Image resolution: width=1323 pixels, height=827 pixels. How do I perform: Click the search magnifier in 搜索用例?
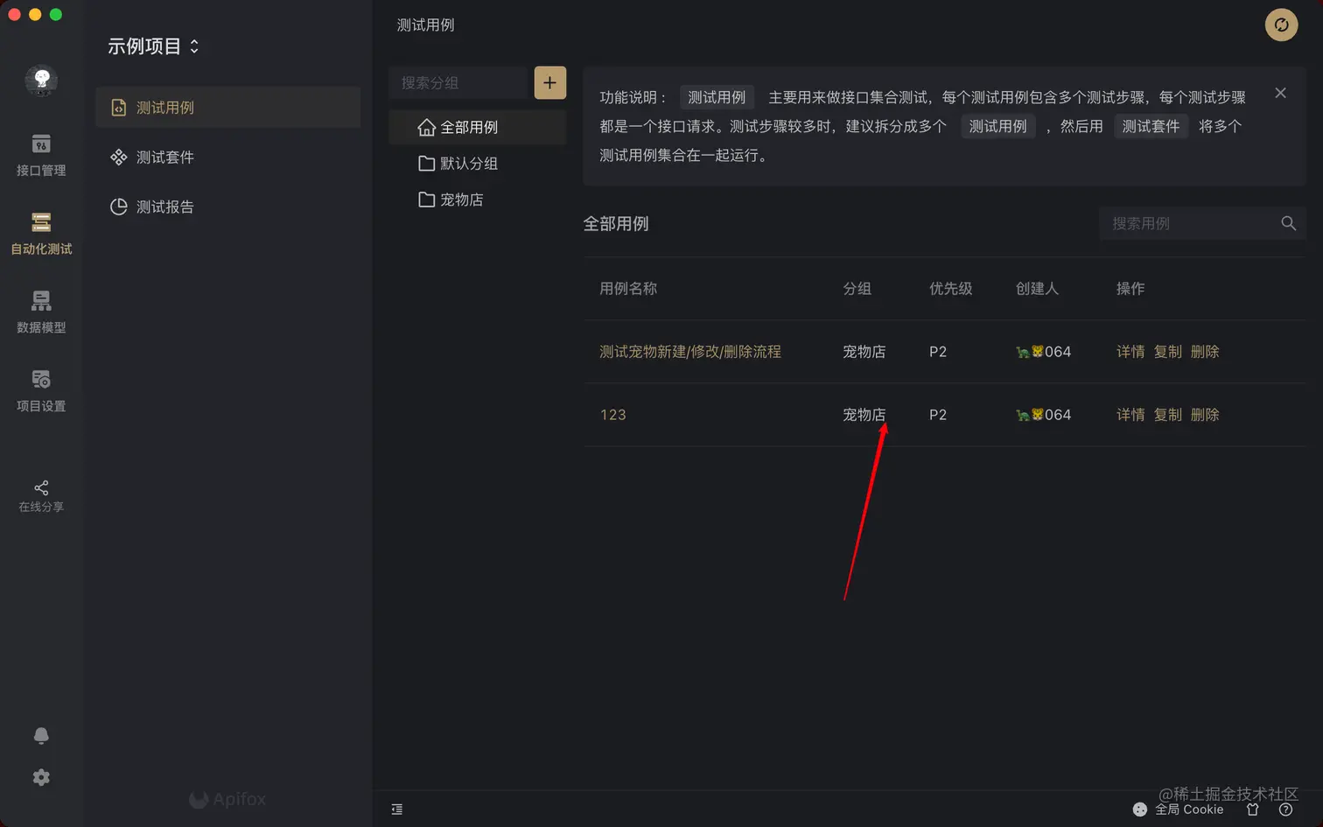(1288, 223)
